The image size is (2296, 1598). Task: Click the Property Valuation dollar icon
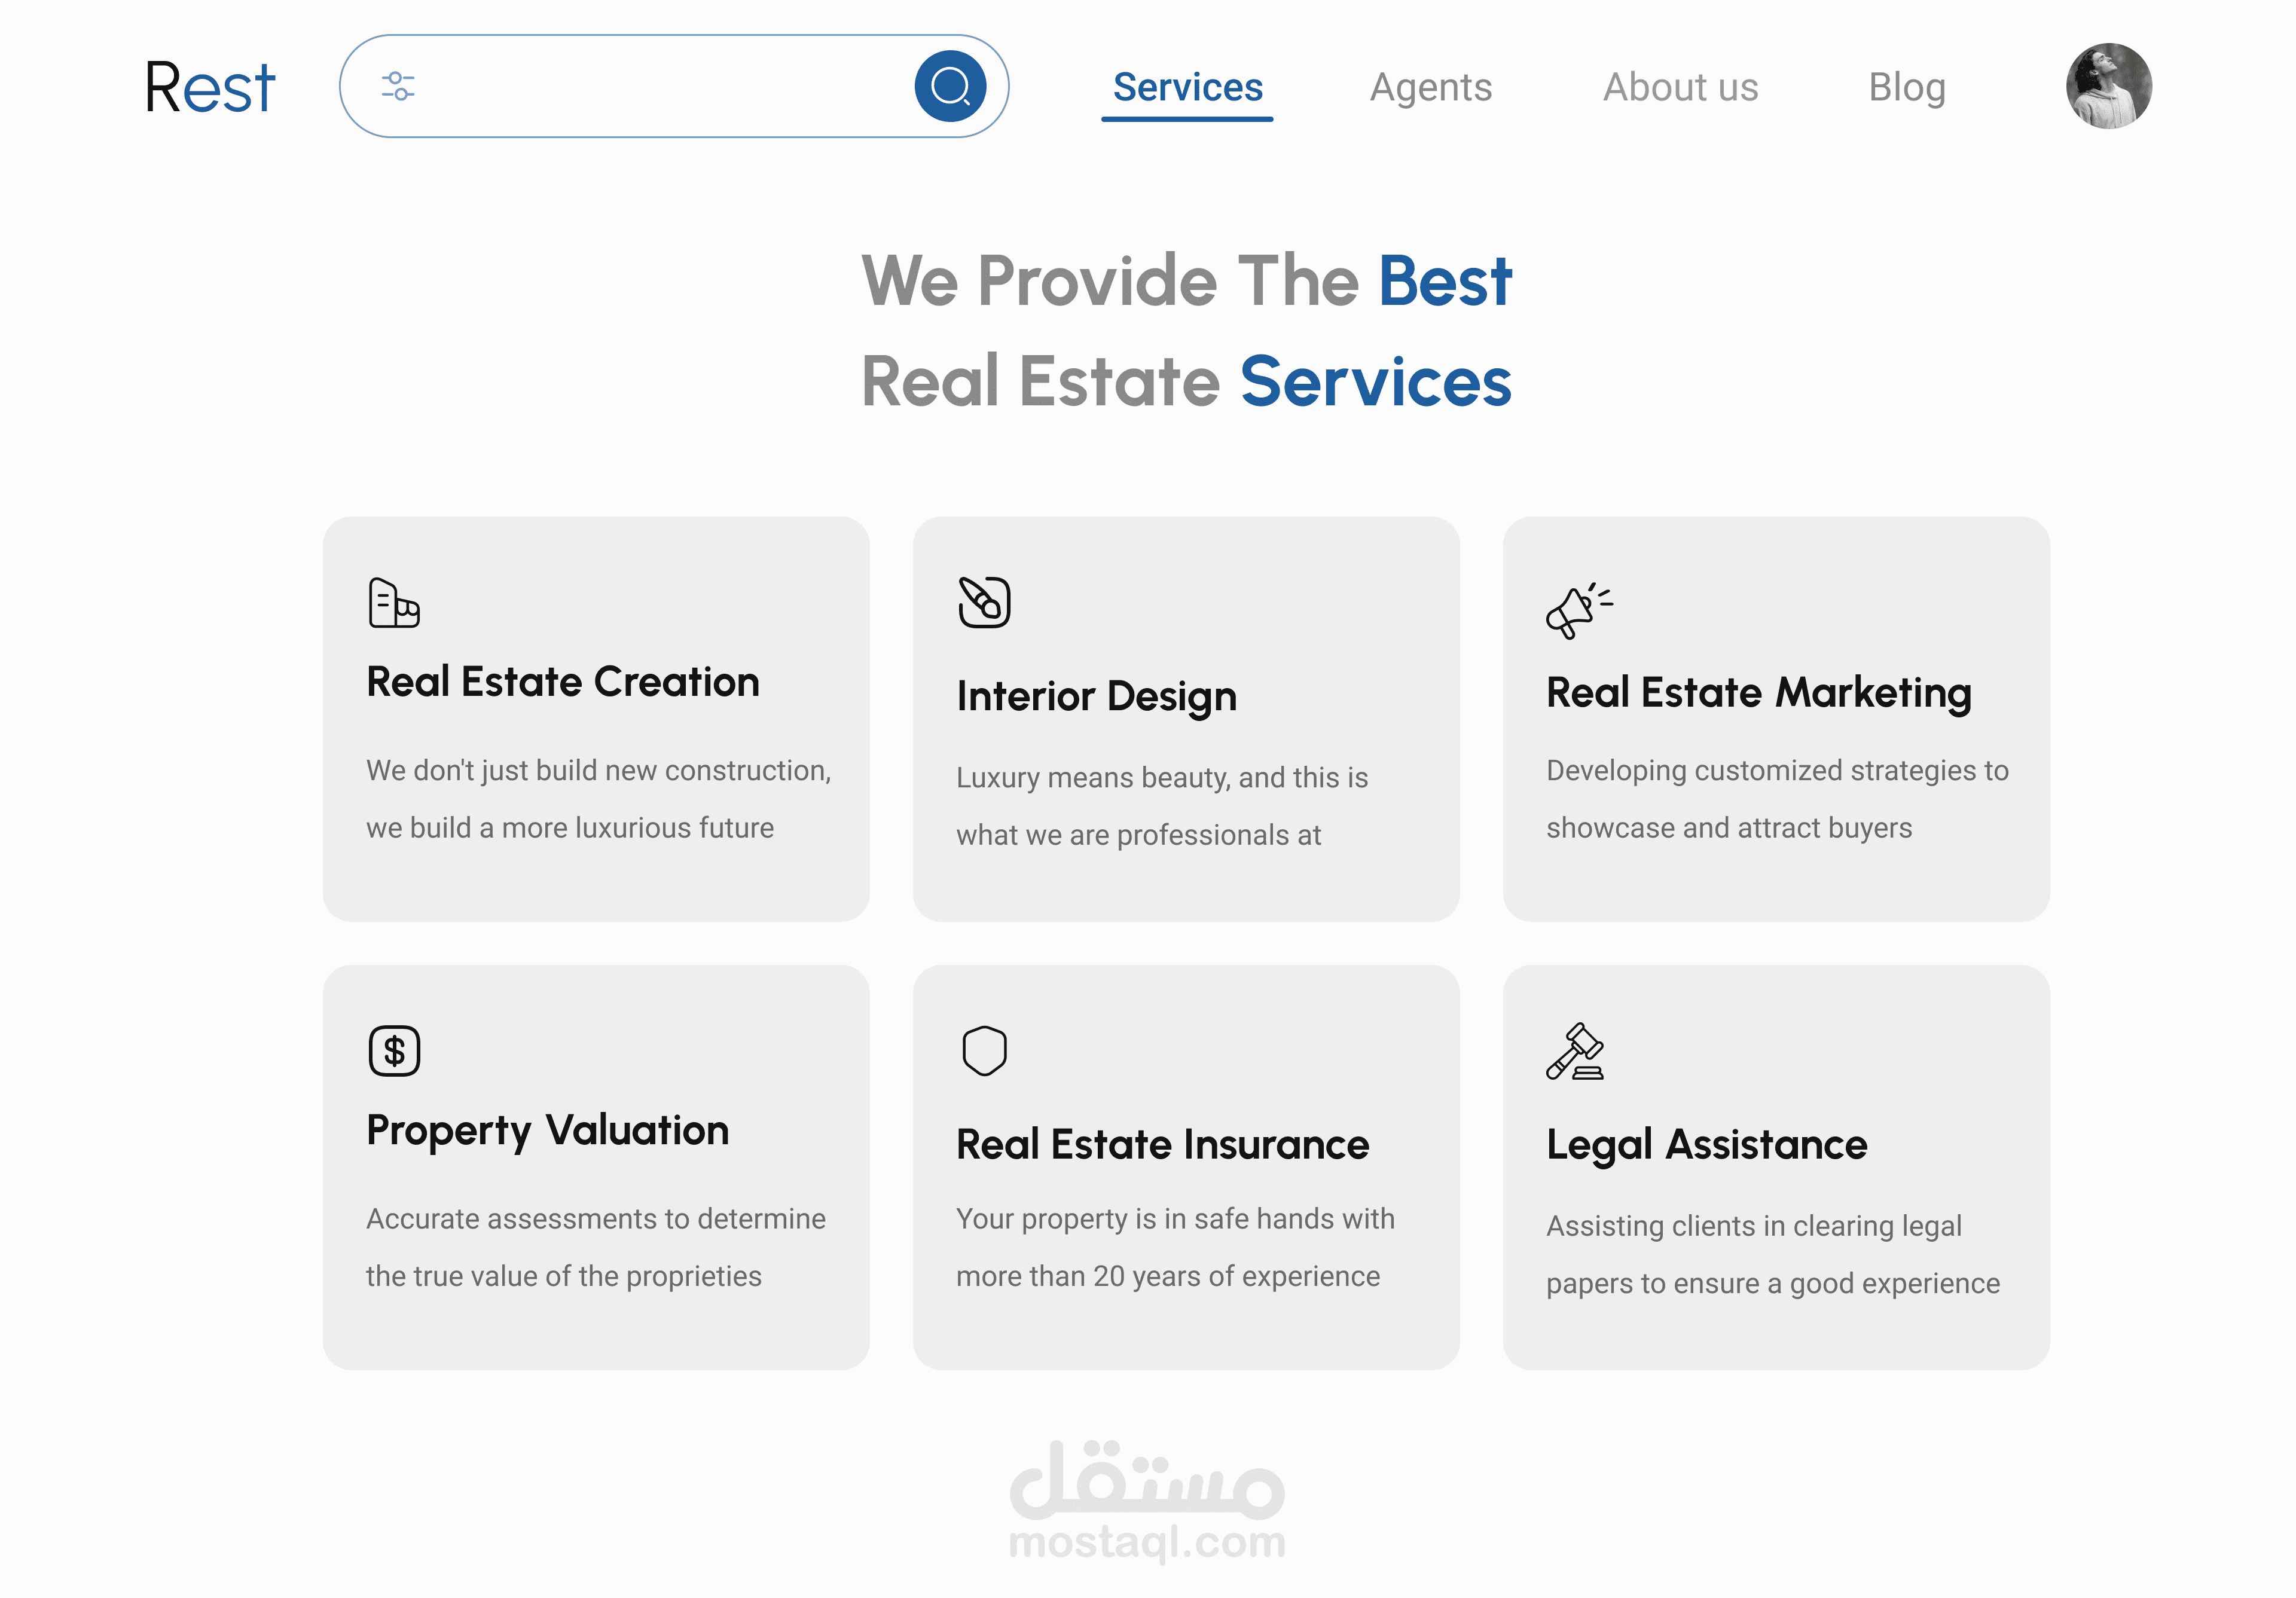coord(394,1051)
